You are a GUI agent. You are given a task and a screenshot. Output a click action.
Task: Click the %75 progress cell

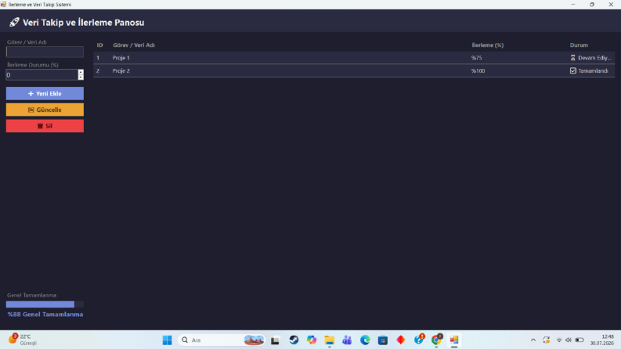476,58
